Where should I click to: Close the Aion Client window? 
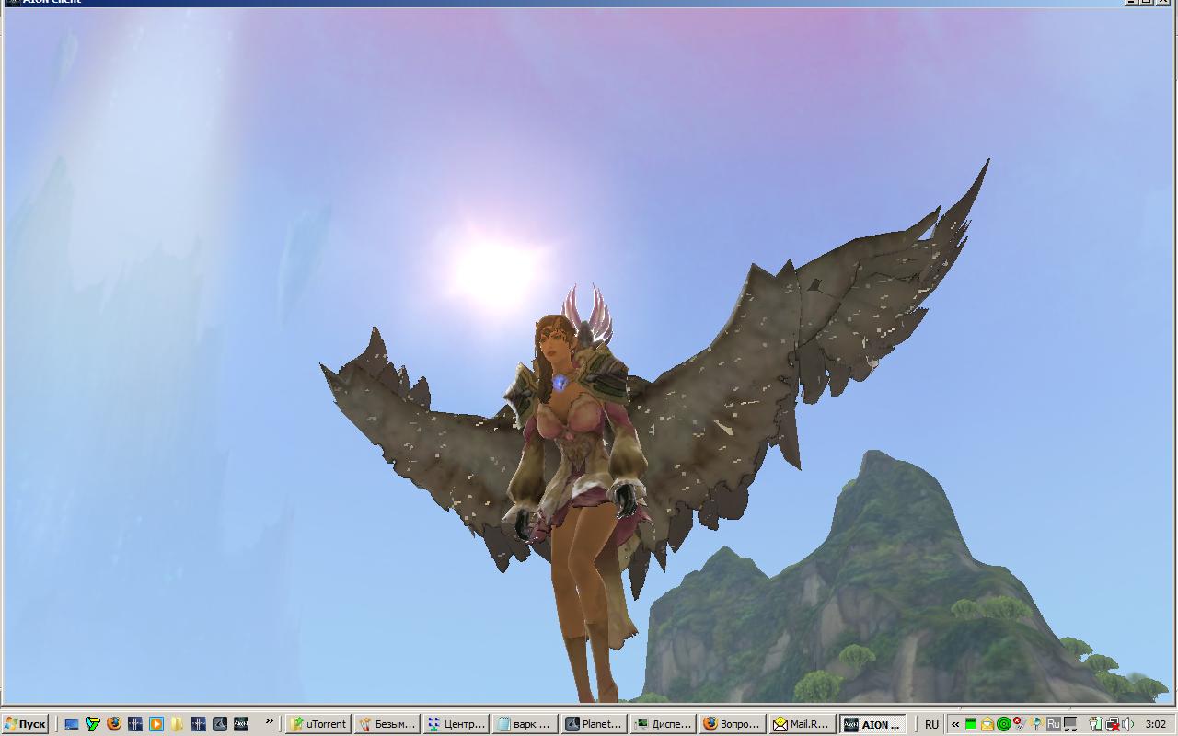(x=1165, y=2)
